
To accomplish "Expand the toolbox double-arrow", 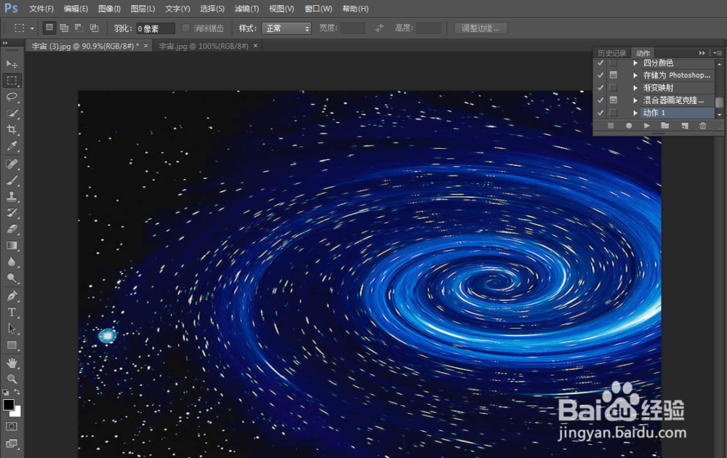I will coord(5,43).
